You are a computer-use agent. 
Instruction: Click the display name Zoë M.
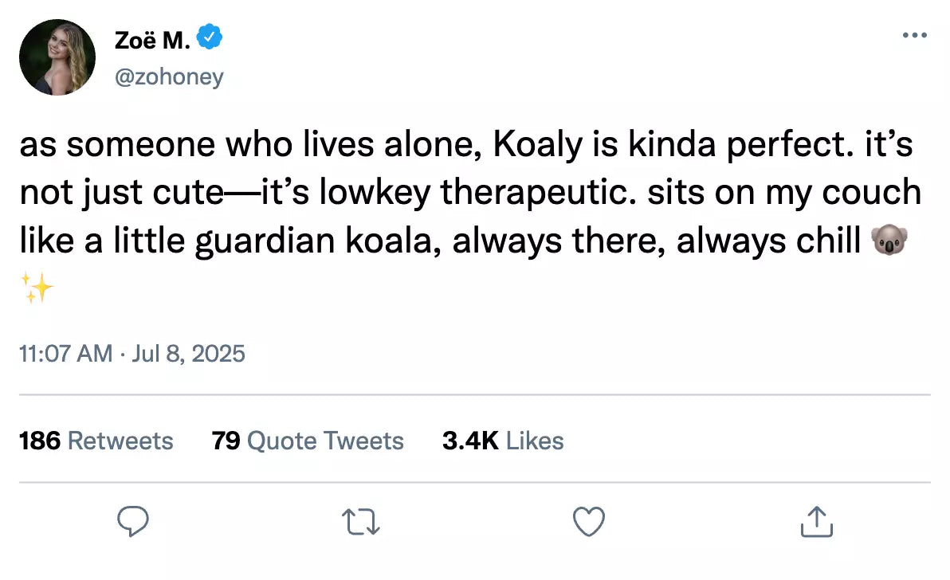click(151, 39)
